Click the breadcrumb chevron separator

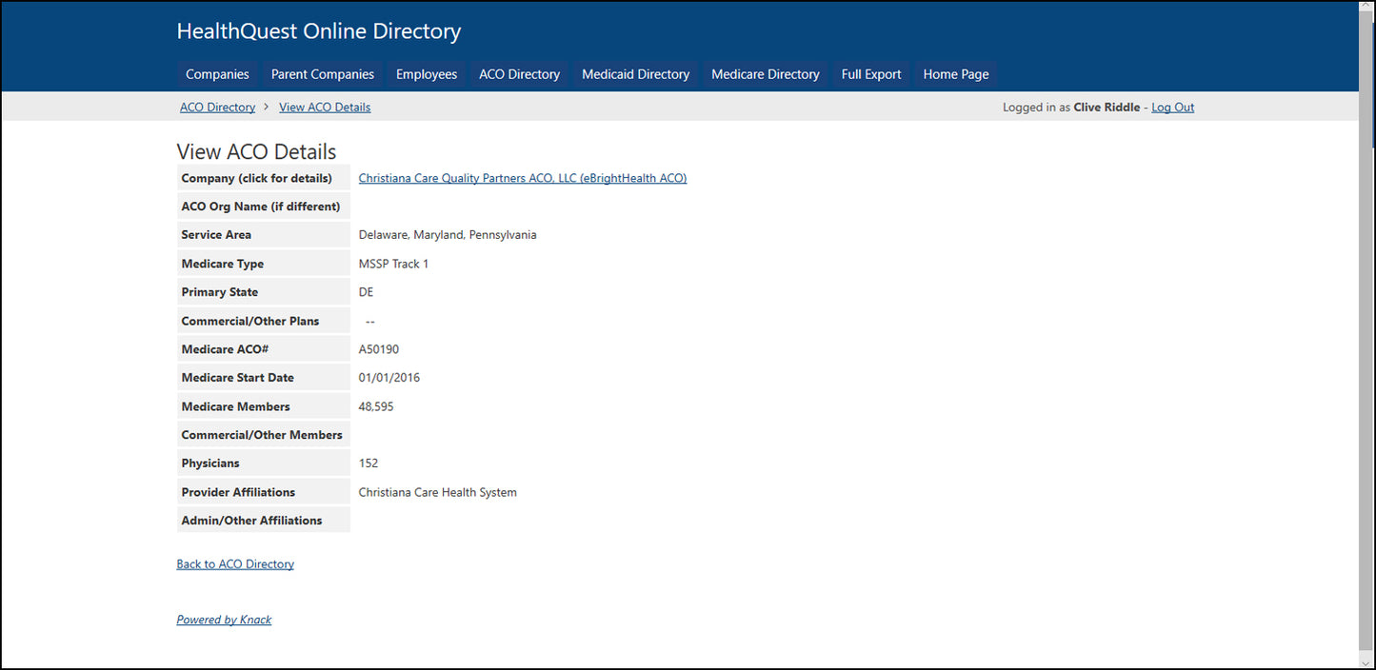(x=267, y=108)
